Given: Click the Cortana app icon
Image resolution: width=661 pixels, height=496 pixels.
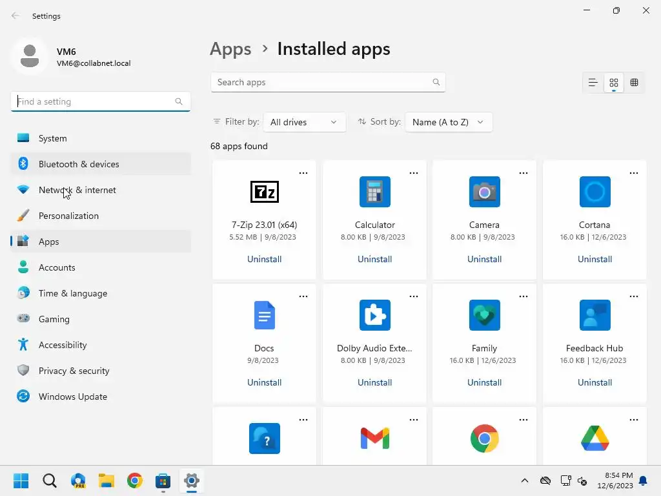Looking at the screenshot, I should click(x=595, y=192).
